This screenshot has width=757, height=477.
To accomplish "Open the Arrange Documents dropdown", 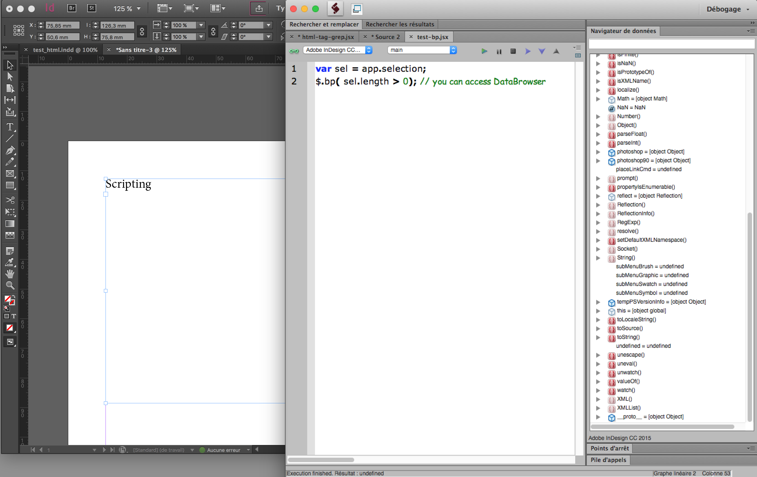I will click(217, 9).
